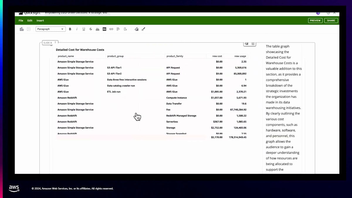This screenshot has height=198, width=352.
Task: Toggle bold formatting
Action: [70, 29]
